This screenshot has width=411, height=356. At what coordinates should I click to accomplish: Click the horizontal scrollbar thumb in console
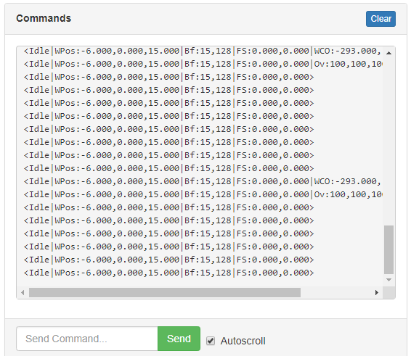pyautogui.click(x=165, y=292)
